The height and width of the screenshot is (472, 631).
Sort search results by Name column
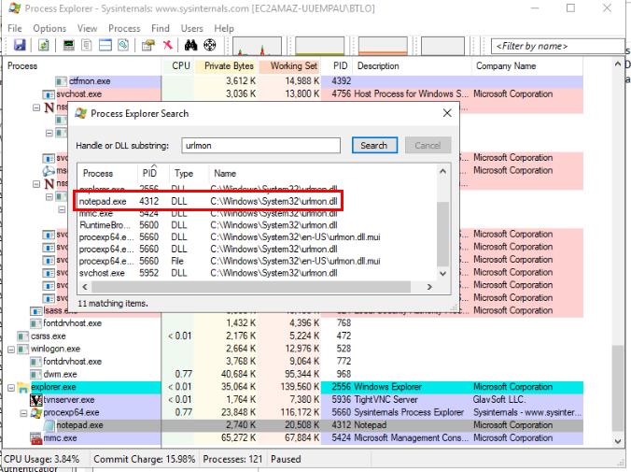(x=322, y=173)
